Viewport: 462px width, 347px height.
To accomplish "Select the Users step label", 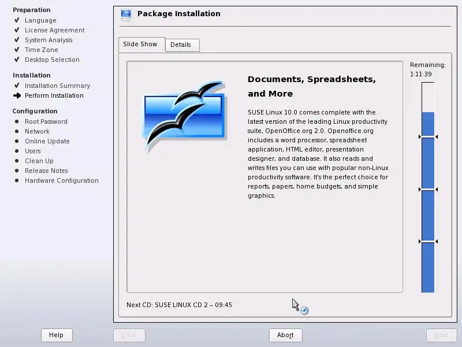I will (33, 151).
